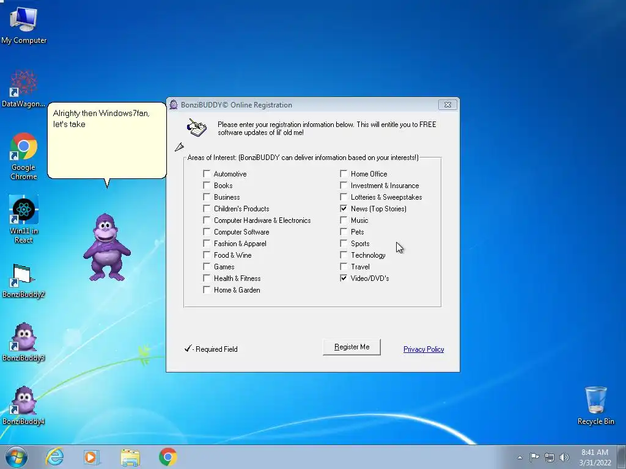Uncheck the News (Top Stories) checkbox
This screenshot has width=626, height=469.
(344, 208)
